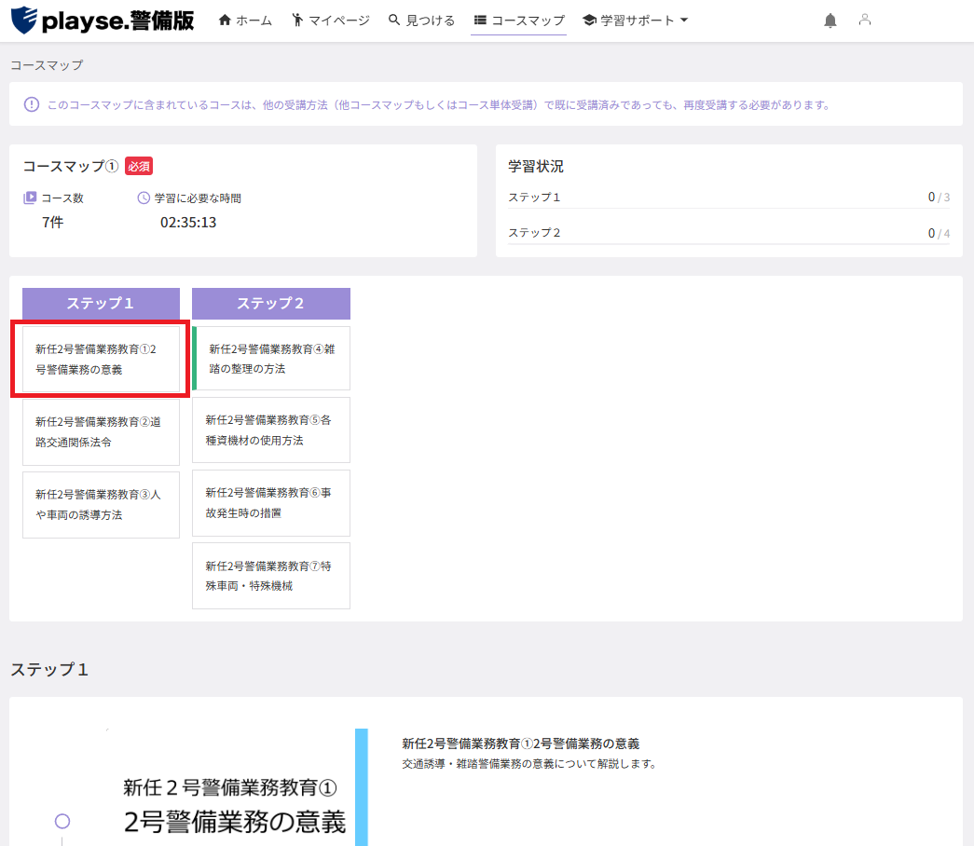
Task: Open the user account icon
Action: [x=865, y=20]
